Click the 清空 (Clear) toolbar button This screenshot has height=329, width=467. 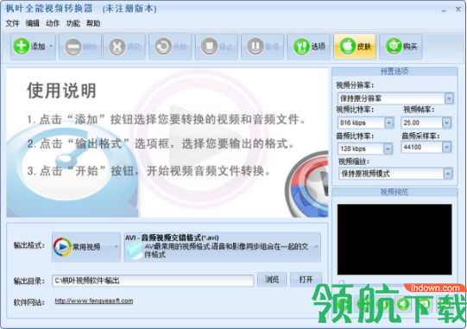pos(124,47)
